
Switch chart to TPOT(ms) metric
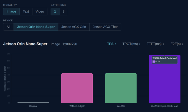click(x=131, y=44)
